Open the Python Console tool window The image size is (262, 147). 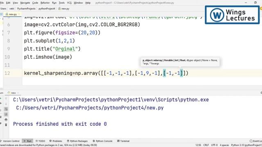pos(102,141)
